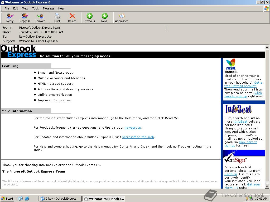270x202 pixels.
Task: Open the Tools menu
Action: coord(36,8)
